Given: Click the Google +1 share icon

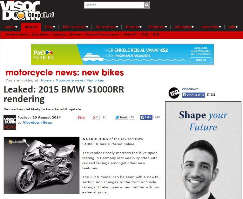Looking at the screenshot, I should click(96, 117).
